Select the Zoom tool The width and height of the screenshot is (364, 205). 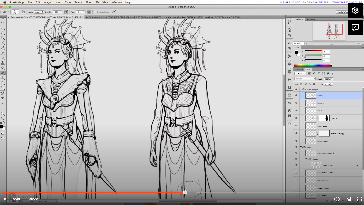pyautogui.click(x=3, y=119)
